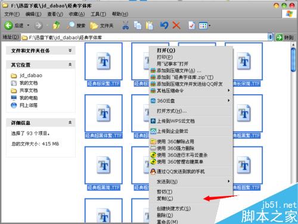Choose 添加到压缩文件并发送给QQ好友
Image resolution: width=298 pixels, height=224 pixels.
point(191,84)
